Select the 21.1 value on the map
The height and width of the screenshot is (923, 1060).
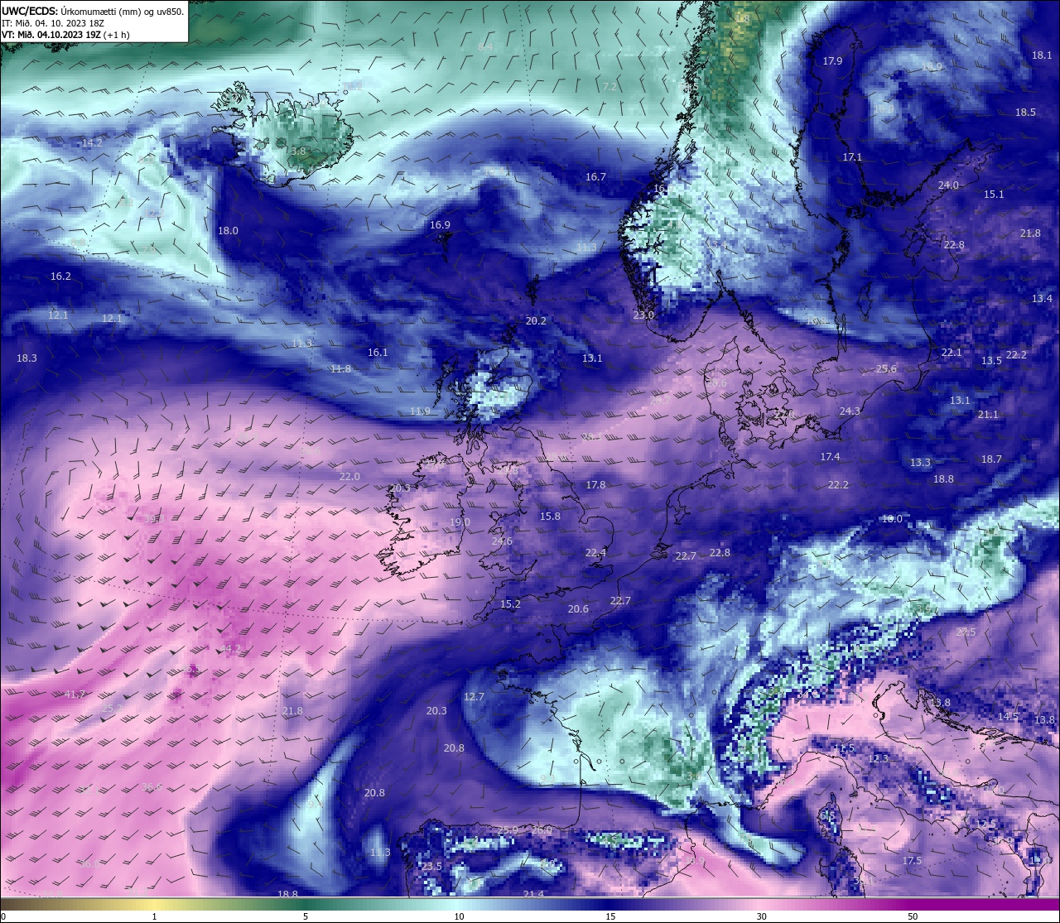(988, 415)
